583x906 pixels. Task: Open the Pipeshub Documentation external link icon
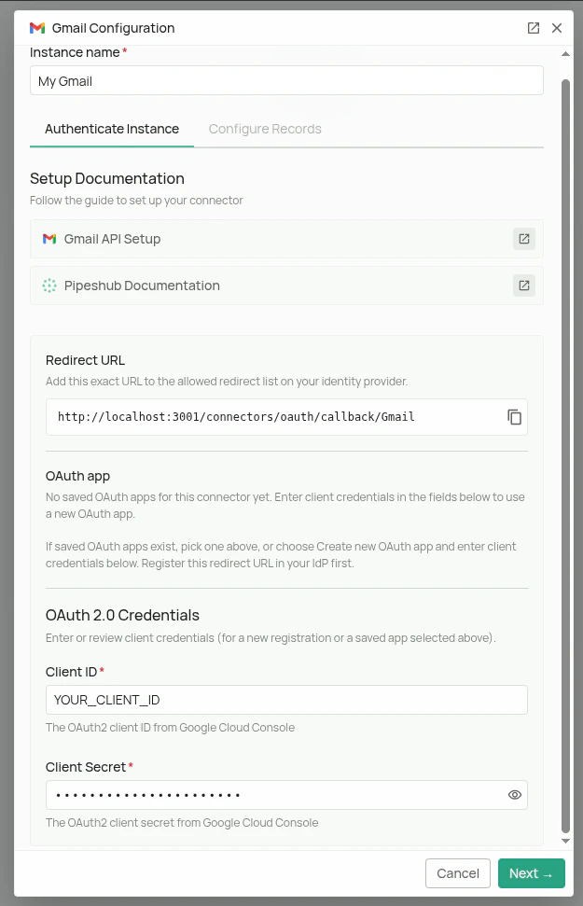click(524, 286)
